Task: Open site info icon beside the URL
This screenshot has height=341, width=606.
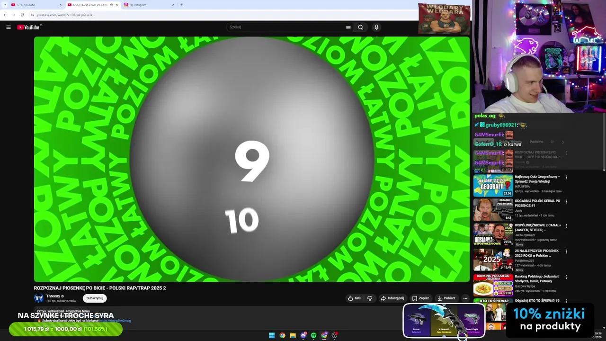Action: 32,15
